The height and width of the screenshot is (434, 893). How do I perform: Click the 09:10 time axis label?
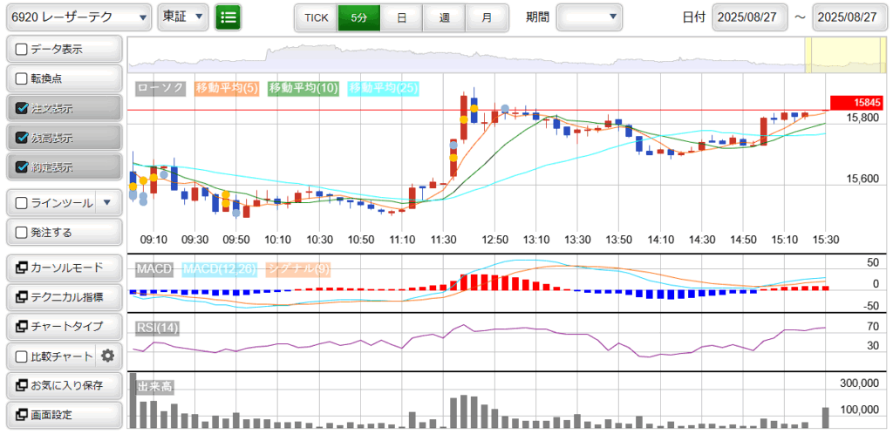pos(153,239)
